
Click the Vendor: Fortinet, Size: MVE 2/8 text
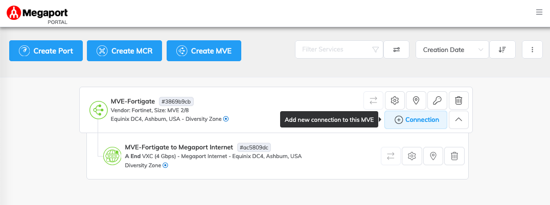tap(150, 110)
